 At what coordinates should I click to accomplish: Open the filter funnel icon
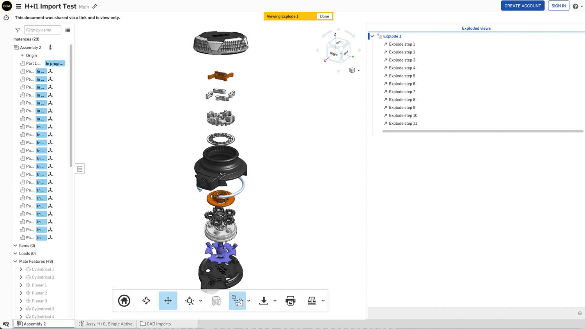(x=18, y=30)
